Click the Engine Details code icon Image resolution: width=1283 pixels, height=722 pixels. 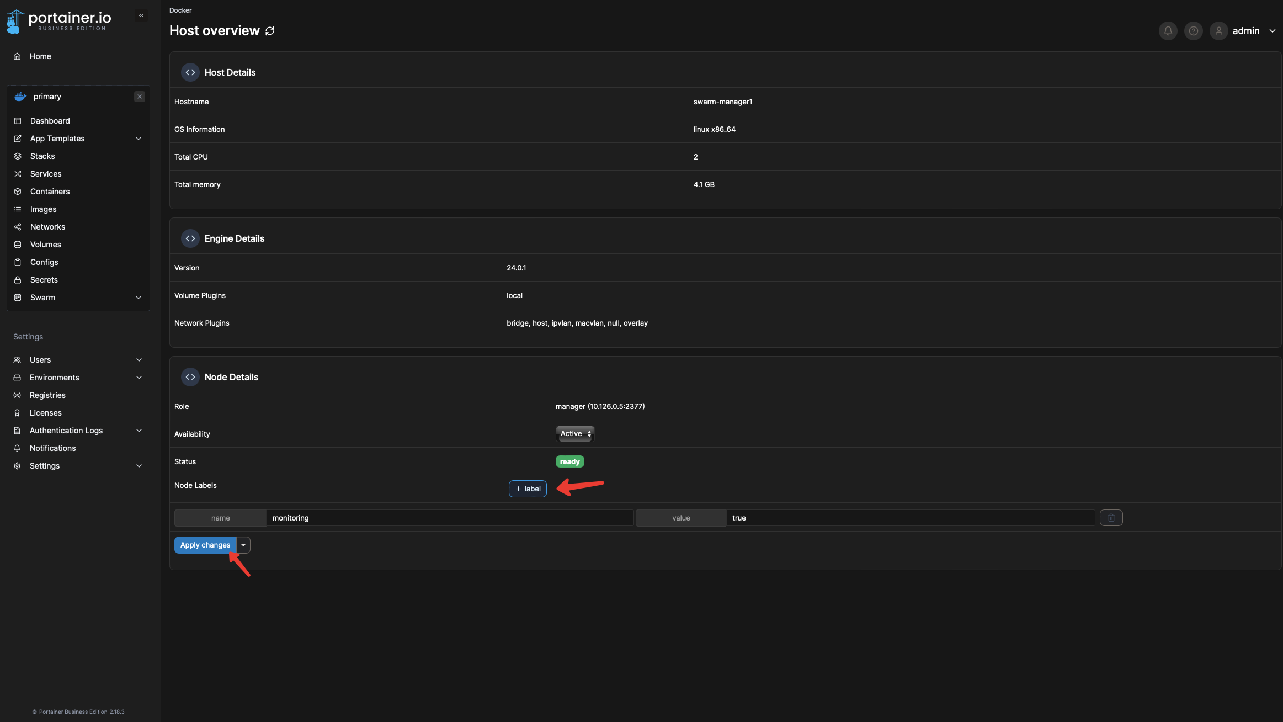[190, 238]
